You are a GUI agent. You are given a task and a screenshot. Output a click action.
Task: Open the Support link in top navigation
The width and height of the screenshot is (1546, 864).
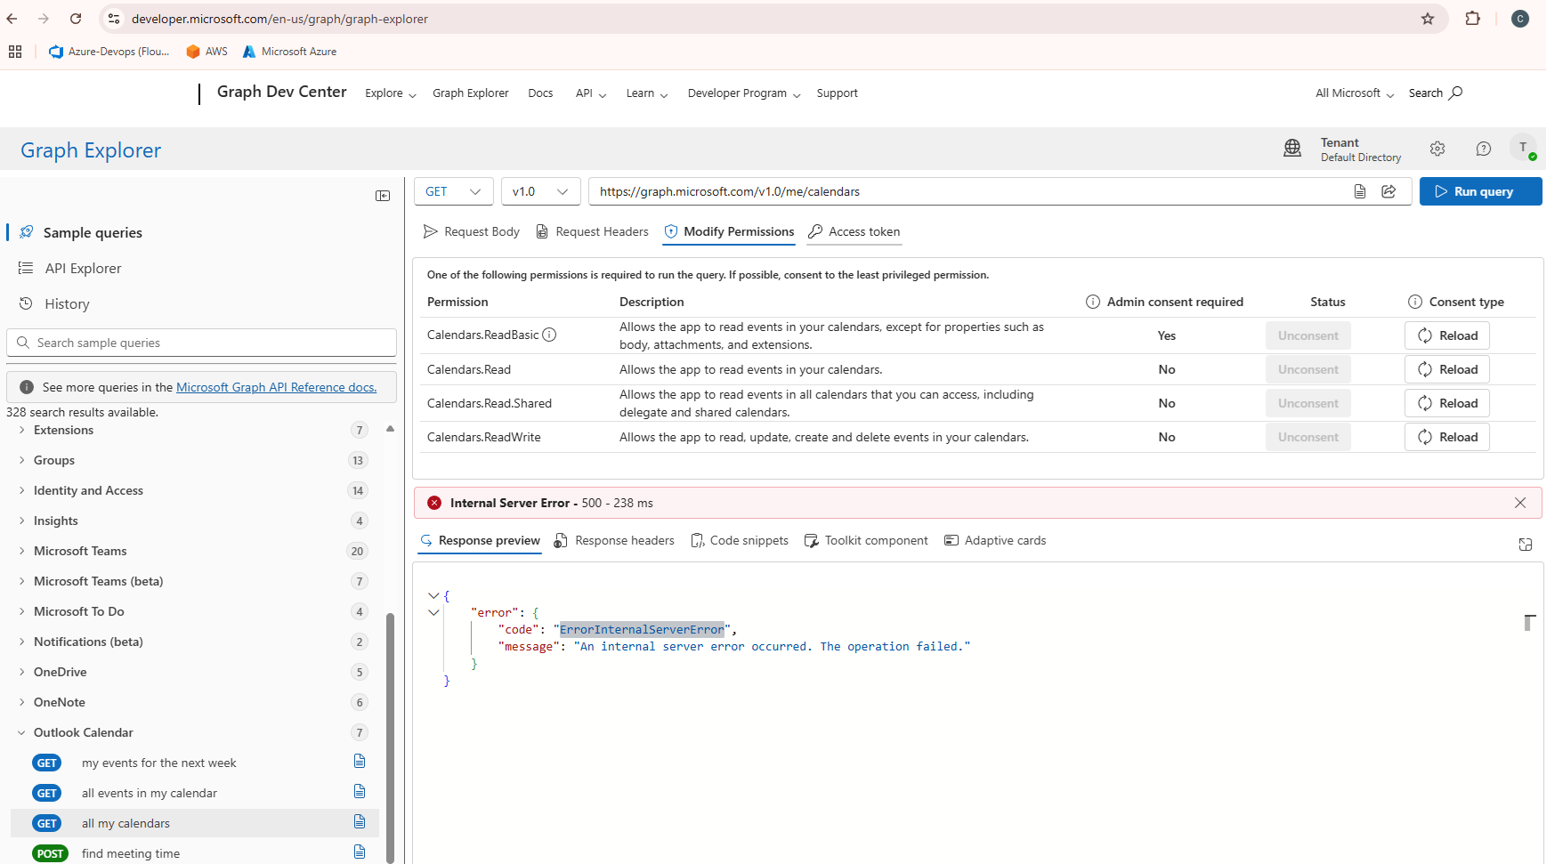tap(837, 93)
